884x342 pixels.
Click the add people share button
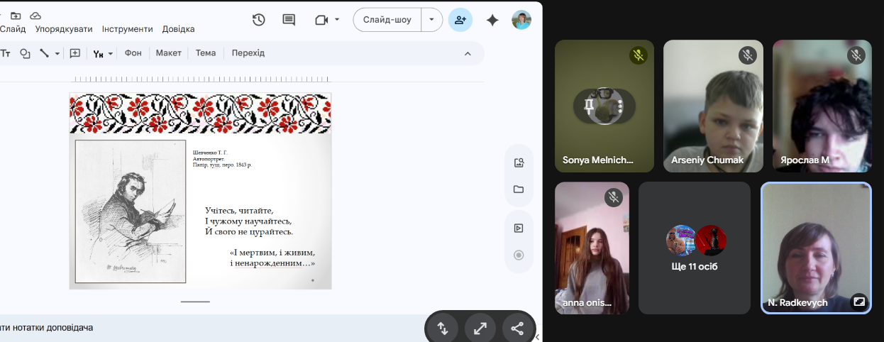(460, 20)
